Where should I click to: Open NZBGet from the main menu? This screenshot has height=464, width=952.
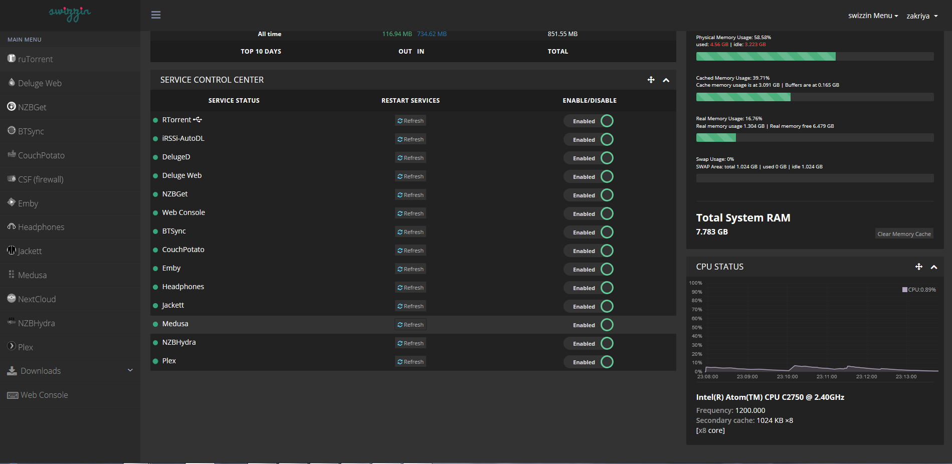click(x=32, y=107)
